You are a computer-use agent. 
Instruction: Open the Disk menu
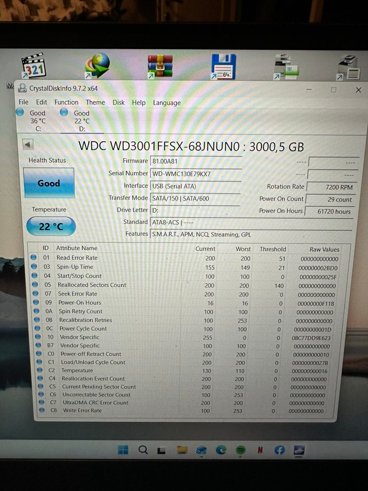[118, 102]
